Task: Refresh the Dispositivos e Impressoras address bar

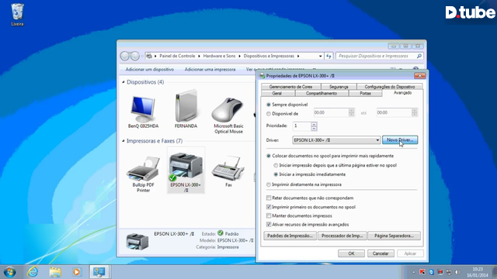Action: [x=328, y=56]
